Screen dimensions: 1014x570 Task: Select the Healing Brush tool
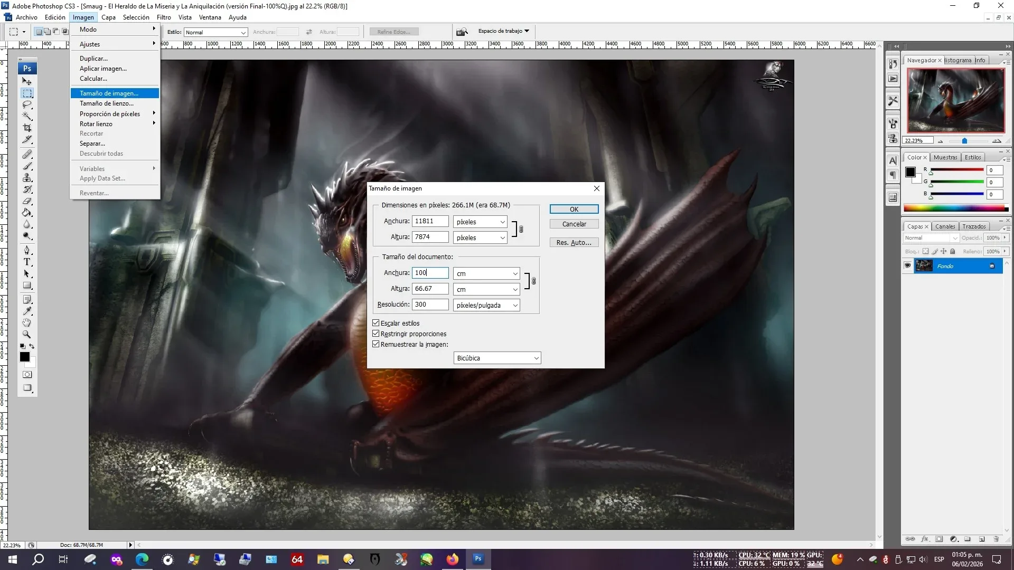[x=27, y=155]
